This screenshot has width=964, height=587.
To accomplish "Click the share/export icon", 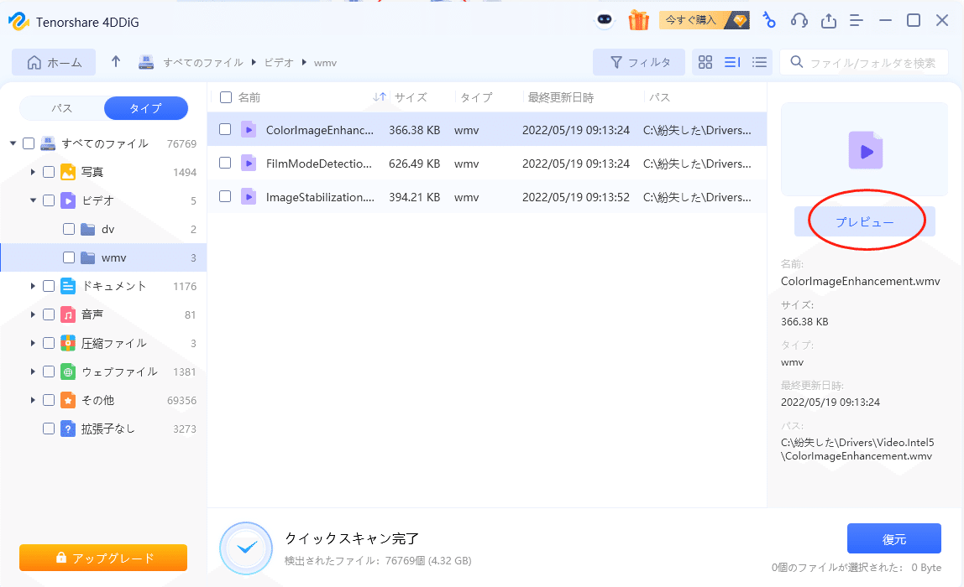I will [828, 19].
